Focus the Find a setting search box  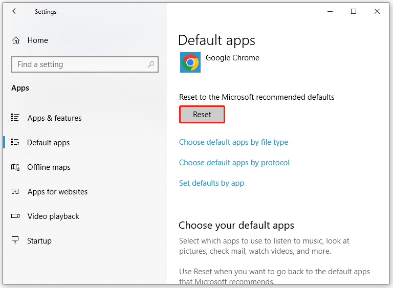[79, 64]
